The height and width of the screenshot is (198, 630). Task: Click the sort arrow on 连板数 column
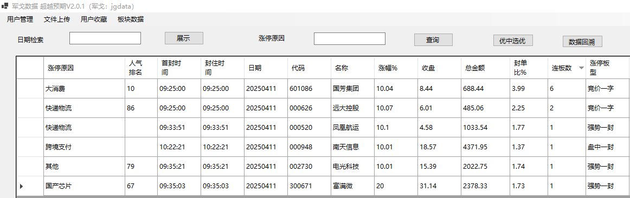pos(581,68)
